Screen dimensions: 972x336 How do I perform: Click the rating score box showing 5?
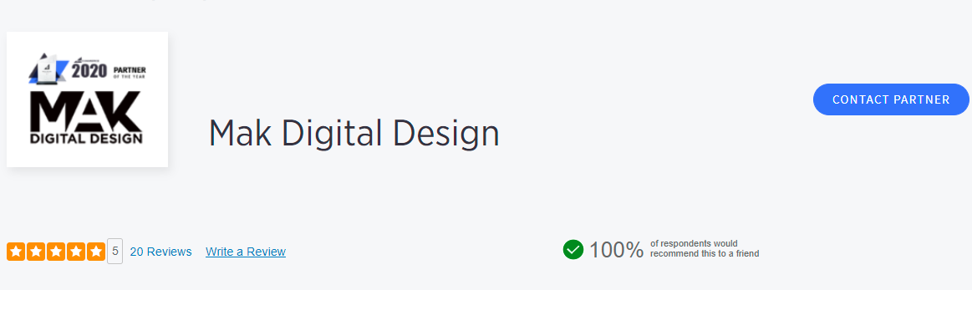115,251
